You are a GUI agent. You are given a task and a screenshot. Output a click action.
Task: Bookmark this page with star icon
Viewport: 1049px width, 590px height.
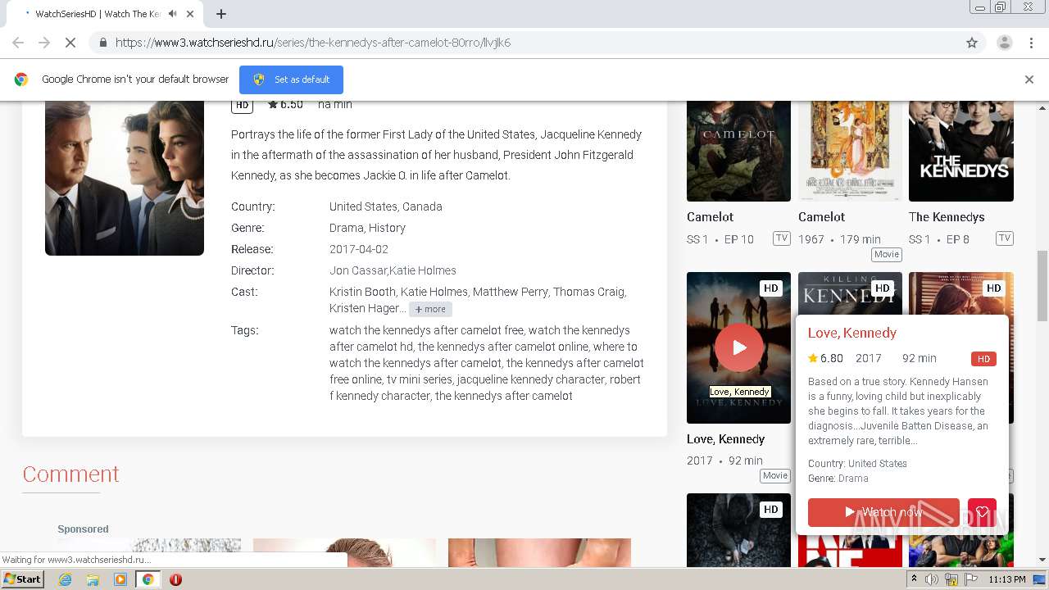click(972, 43)
